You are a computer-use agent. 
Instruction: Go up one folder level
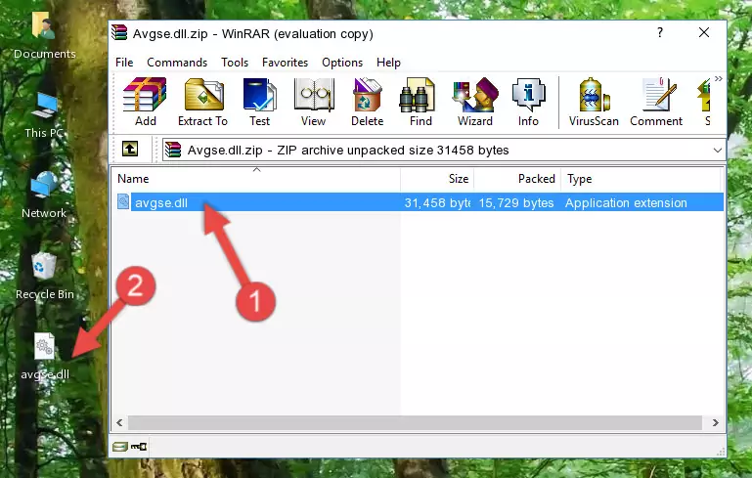coord(130,150)
